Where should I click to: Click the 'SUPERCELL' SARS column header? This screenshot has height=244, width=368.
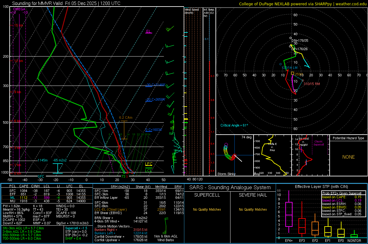tap(207, 195)
